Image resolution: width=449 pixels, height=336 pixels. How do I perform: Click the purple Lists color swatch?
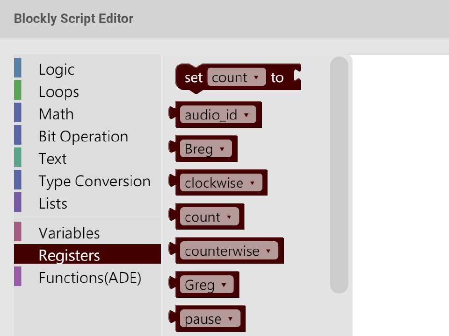(x=18, y=203)
